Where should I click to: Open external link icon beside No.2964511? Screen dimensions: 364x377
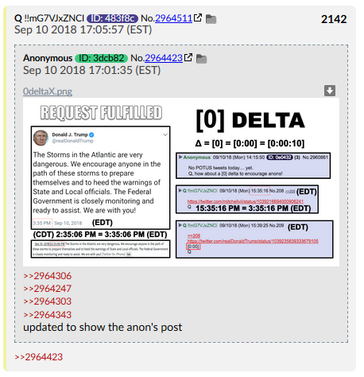click(198, 17)
